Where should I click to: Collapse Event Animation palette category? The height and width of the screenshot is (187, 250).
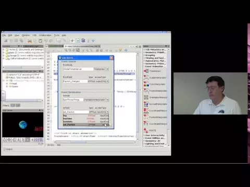click(155, 66)
